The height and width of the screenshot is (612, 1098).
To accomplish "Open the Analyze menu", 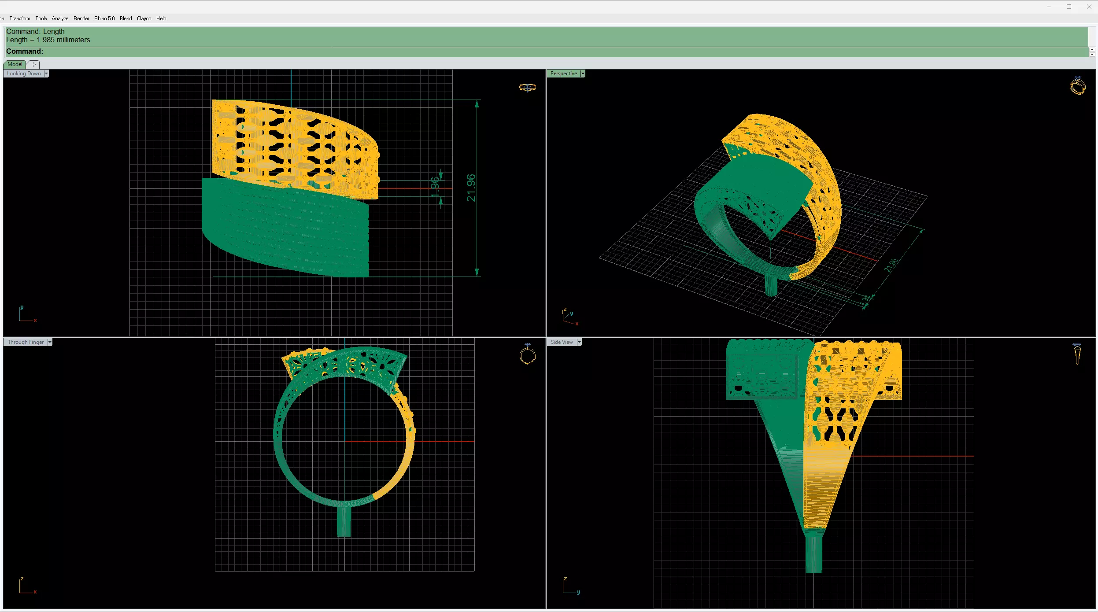I will click(x=60, y=18).
